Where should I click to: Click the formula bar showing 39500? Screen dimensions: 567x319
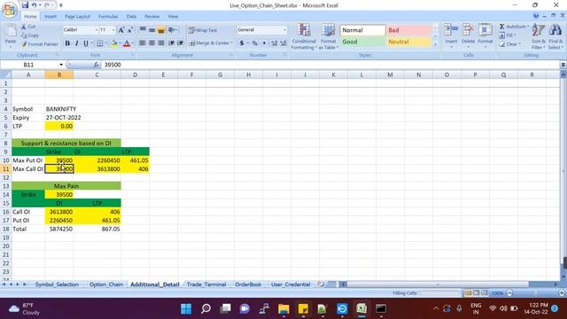(330, 65)
